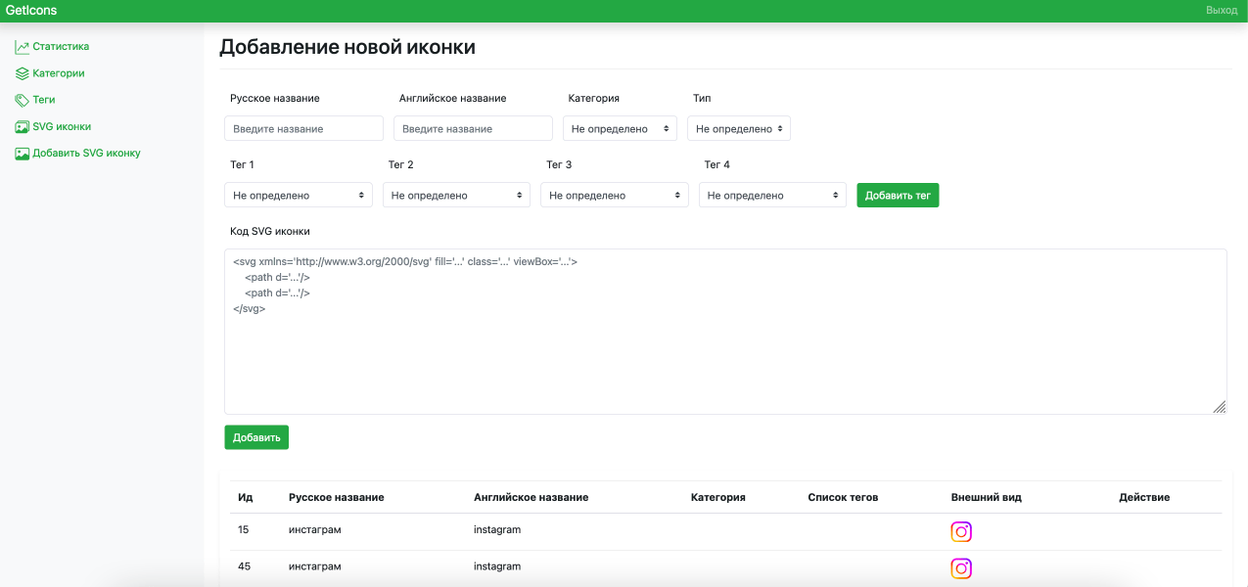Open the Категория dropdown
Viewport: 1248px width, 587px height.
pos(620,128)
